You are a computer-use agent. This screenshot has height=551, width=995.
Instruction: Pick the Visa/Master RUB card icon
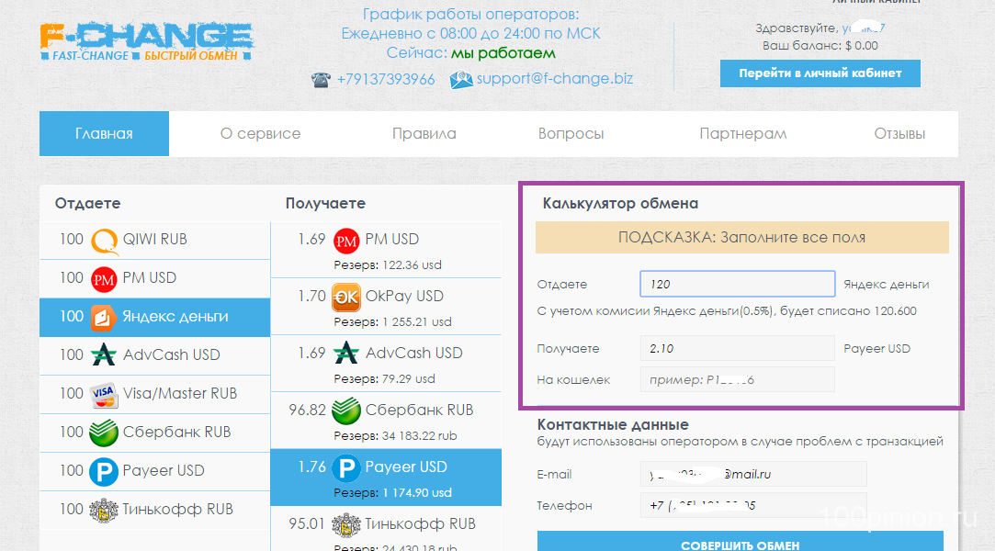point(104,394)
